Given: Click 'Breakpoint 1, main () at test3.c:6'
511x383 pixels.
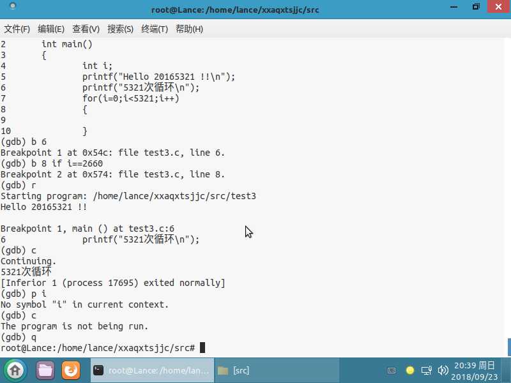Looking at the screenshot, I should pos(88,229).
